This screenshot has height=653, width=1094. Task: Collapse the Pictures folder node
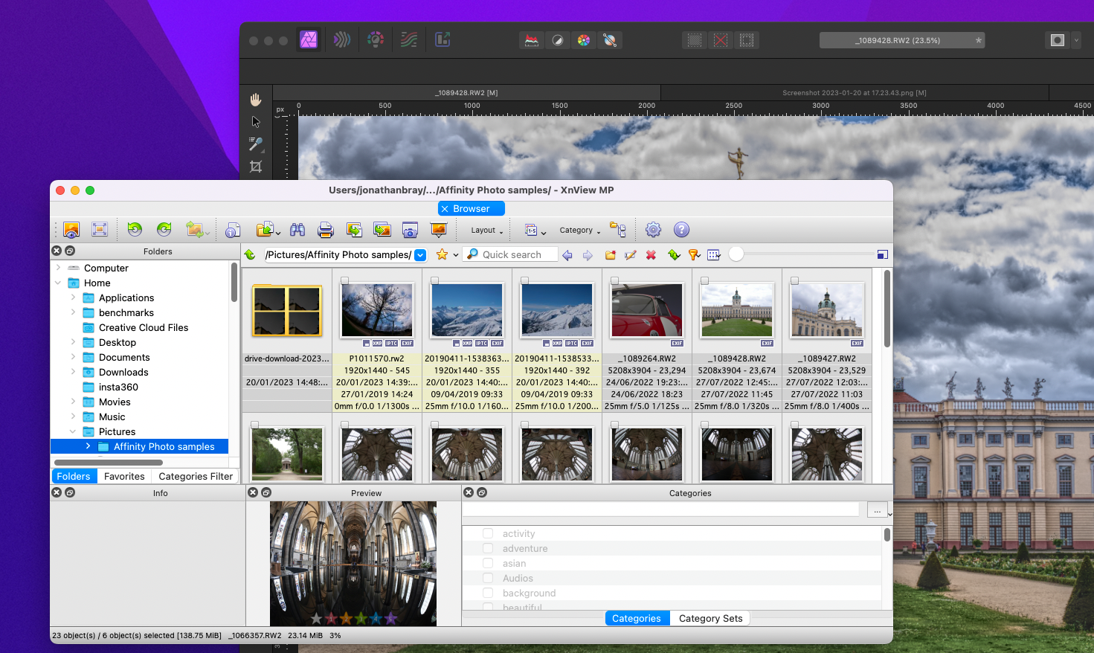pyautogui.click(x=73, y=431)
